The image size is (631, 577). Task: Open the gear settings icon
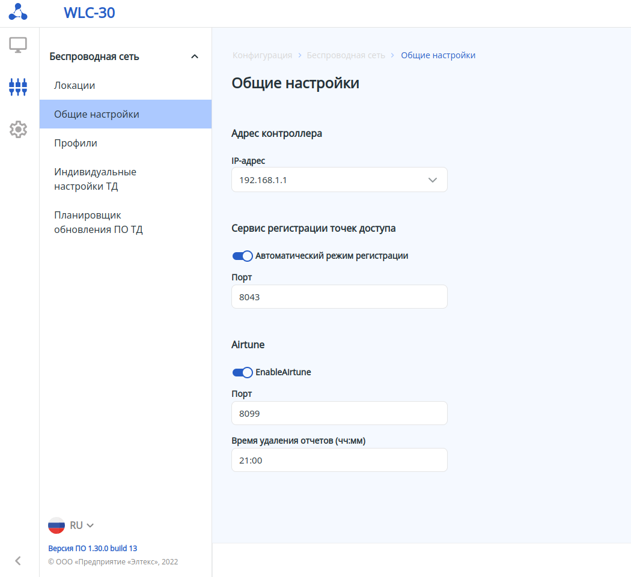point(18,129)
